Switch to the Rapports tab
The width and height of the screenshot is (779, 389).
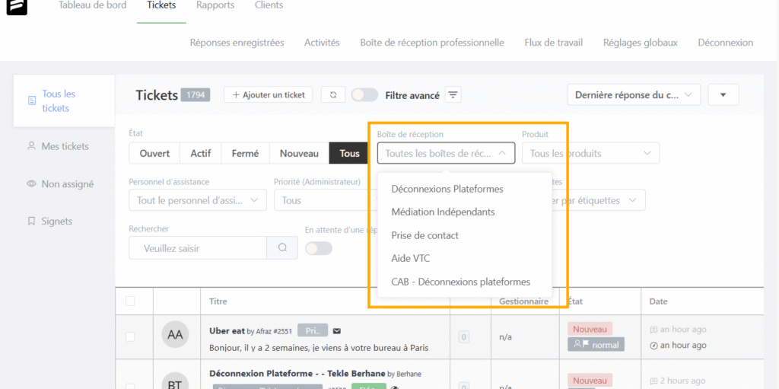point(215,6)
